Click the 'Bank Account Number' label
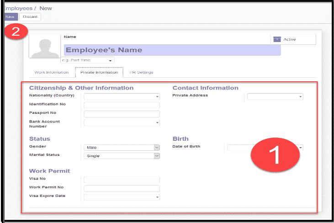334x223 pixels. click(44, 124)
